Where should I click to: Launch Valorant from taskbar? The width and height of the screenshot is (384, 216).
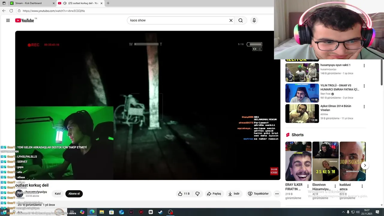[x=131, y=212]
